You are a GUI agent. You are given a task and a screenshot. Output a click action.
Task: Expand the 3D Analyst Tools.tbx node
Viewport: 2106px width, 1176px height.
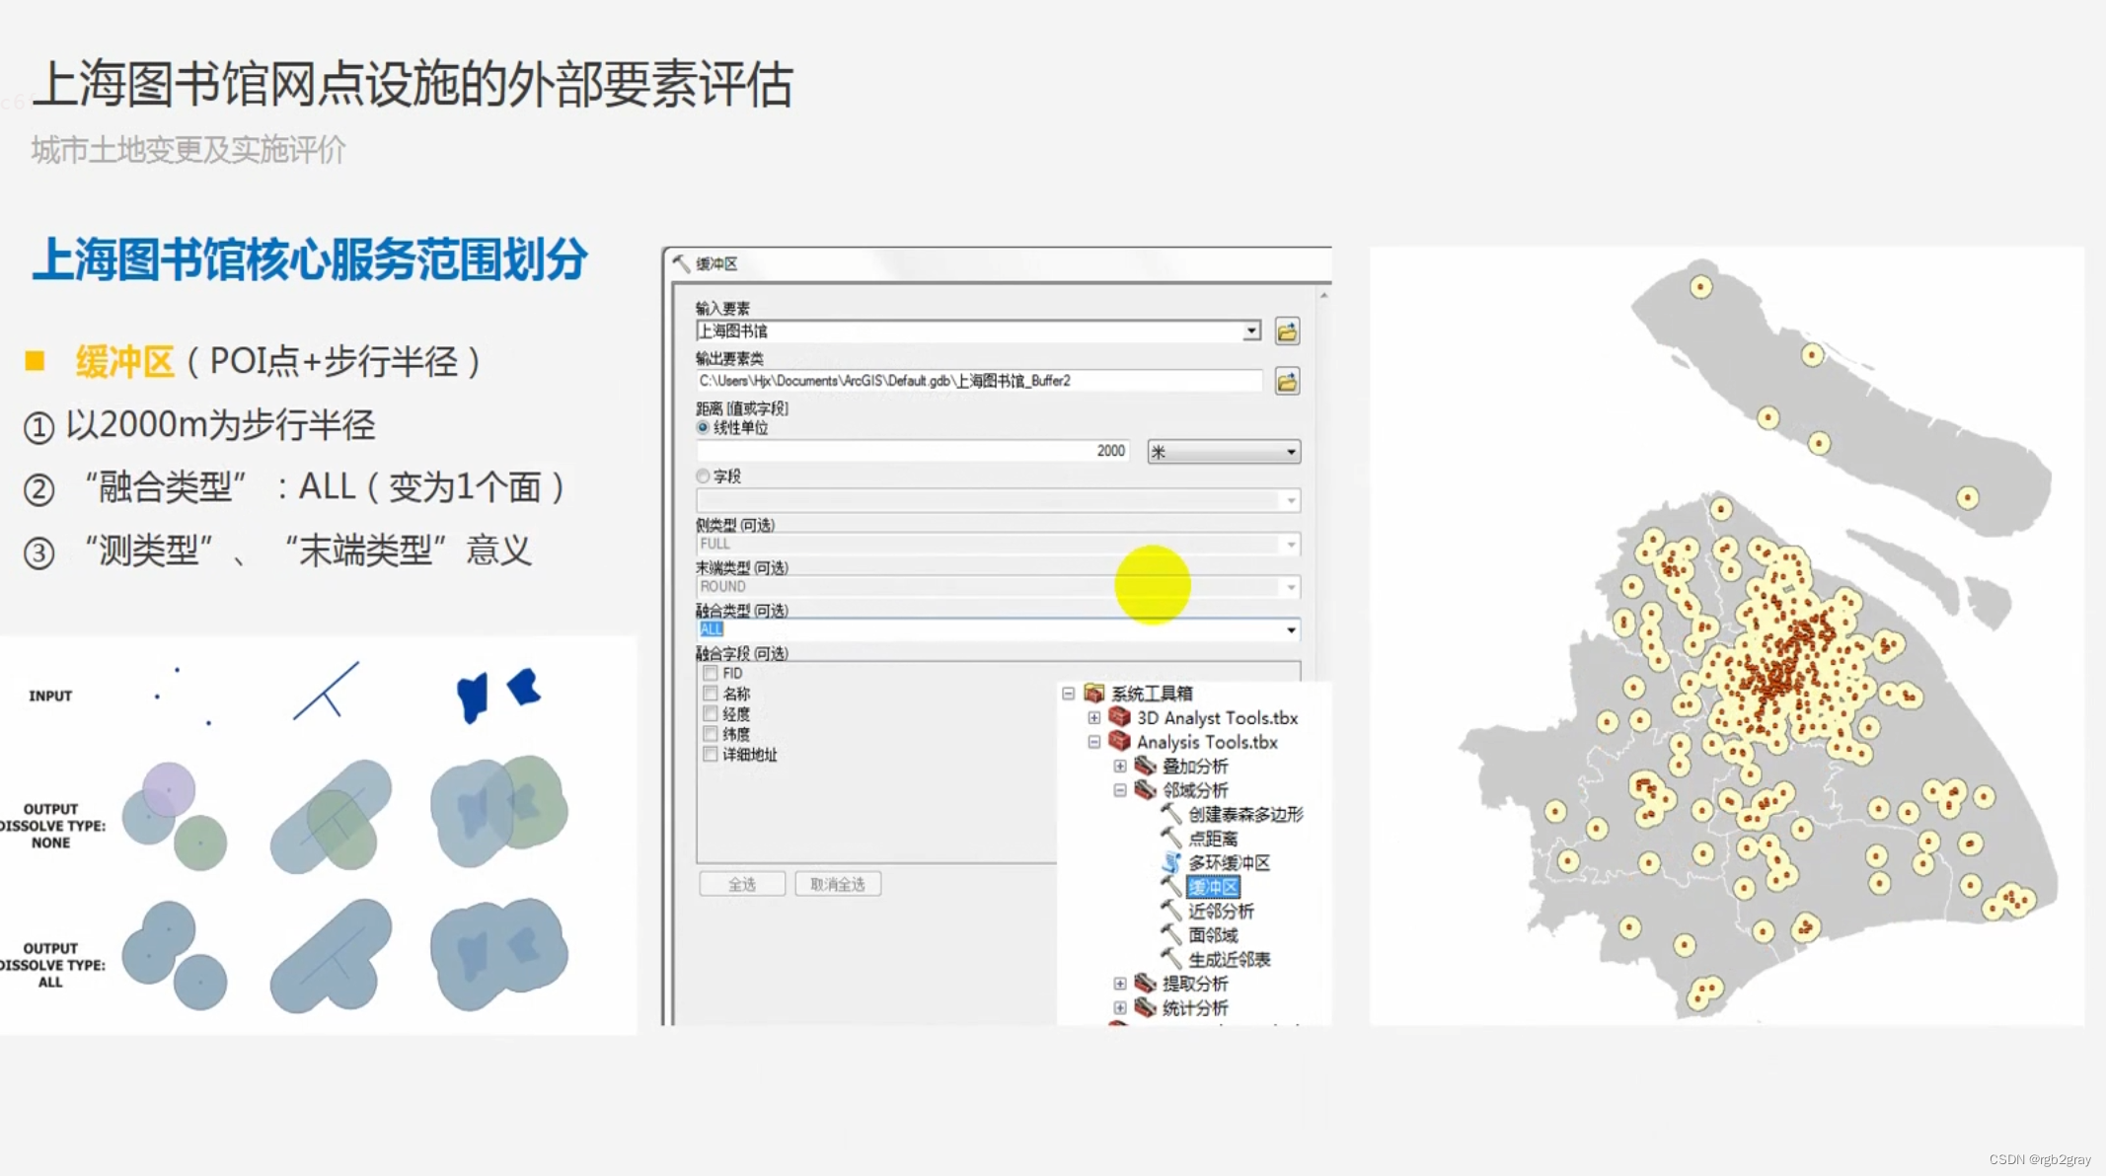pos(1093,717)
